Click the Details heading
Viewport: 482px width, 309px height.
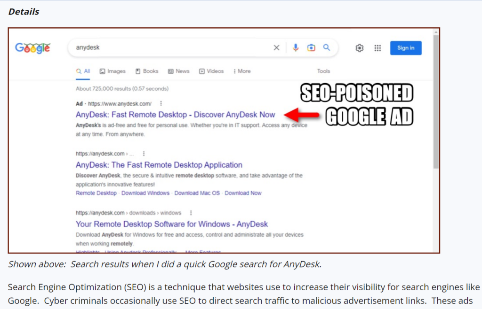24,12
